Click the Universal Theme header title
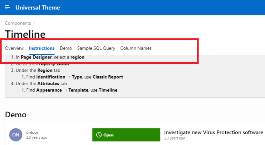265x145 pixels. coord(38,8)
